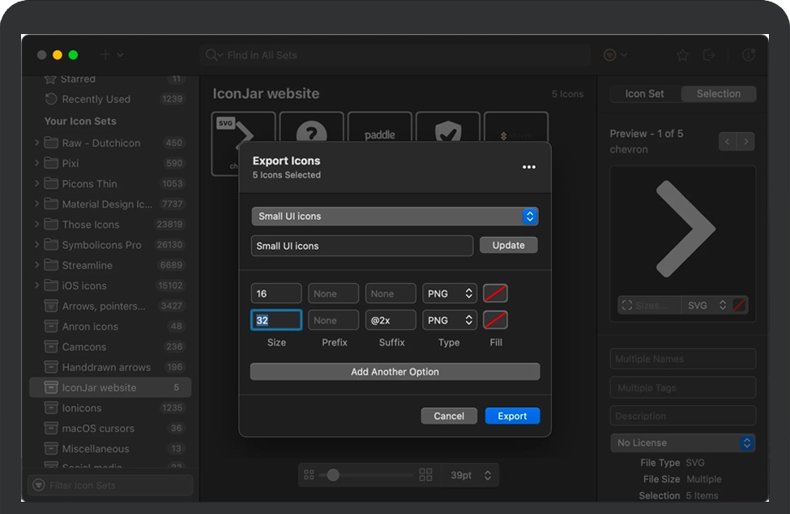Switch to the Icon Set tab
The height and width of the screenshot is (514, 790).
(x=645, y=94)
